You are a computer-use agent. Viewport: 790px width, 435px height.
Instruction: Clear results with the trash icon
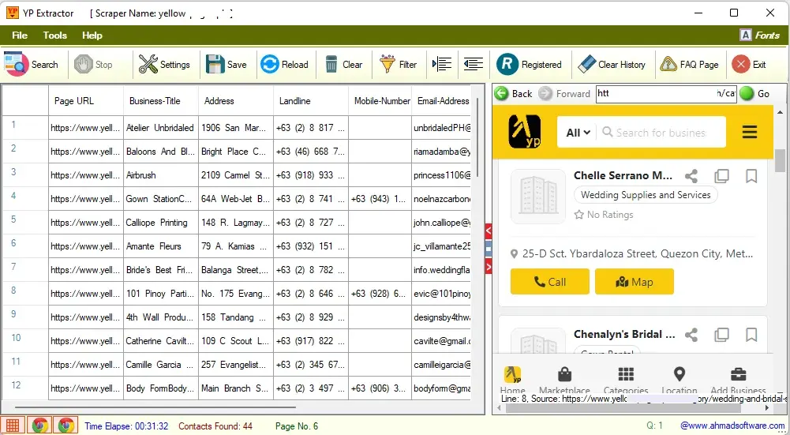pyautogui.click(x=343, y=65)
